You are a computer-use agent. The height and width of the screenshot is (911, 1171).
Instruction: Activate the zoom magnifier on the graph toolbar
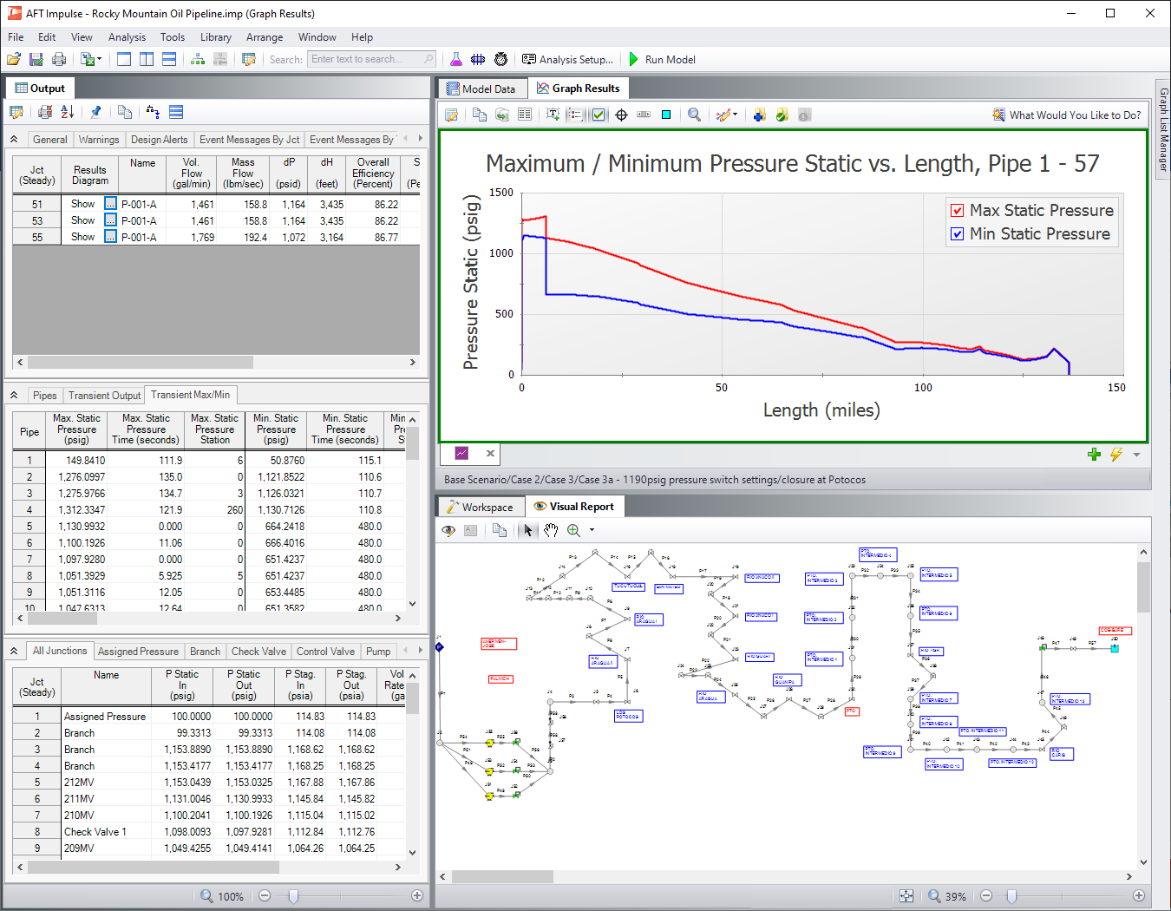(694, 114)
